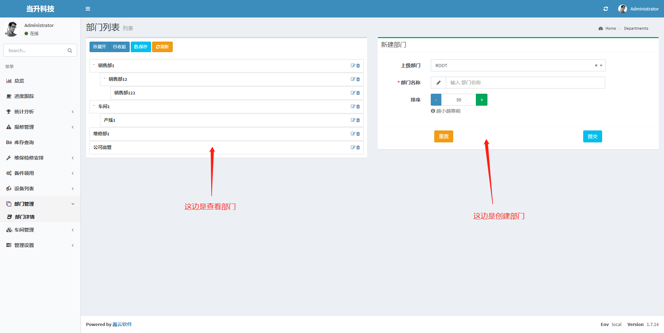Click the 部门名称 input field
The width and height of the screenshot is (664, 333).
[x=525, y=83]
